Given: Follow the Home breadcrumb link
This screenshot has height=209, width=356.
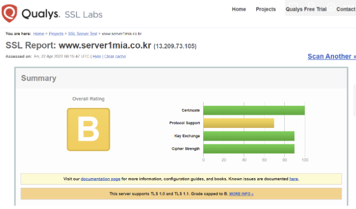Looking at the screenshot, I should coord(39,34).
